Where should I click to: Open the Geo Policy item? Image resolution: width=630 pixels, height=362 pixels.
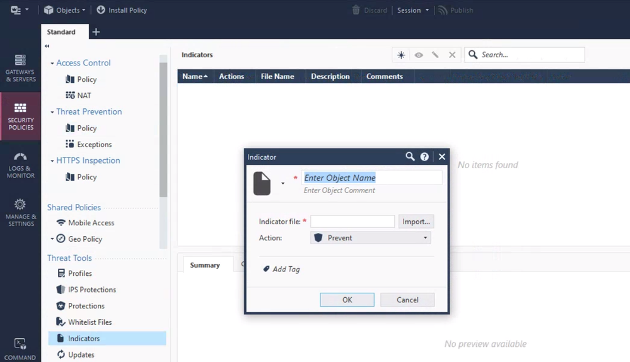[79, 239]
